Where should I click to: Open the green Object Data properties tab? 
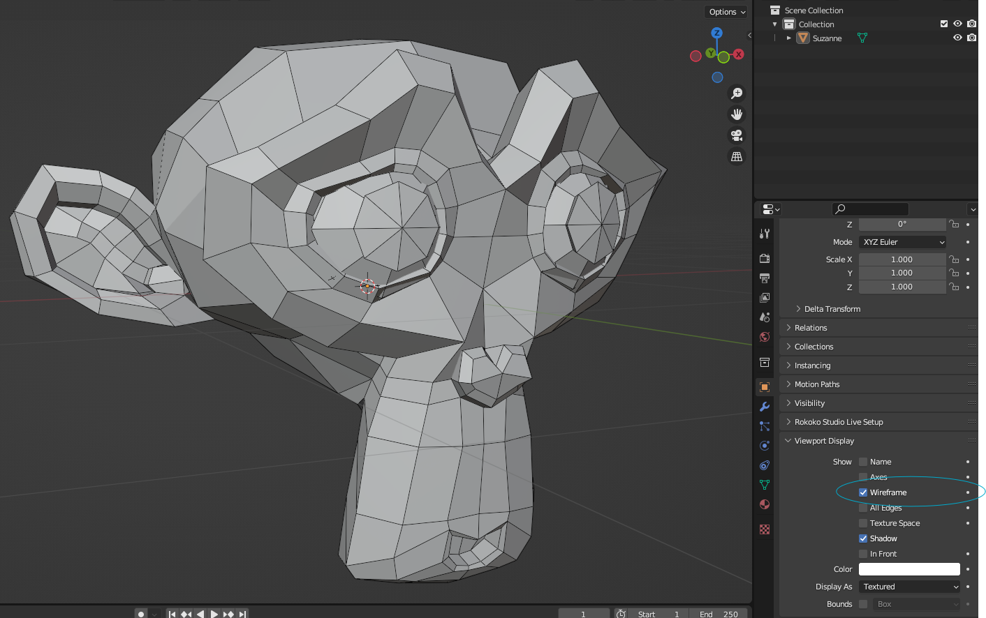tap(764, 484)
